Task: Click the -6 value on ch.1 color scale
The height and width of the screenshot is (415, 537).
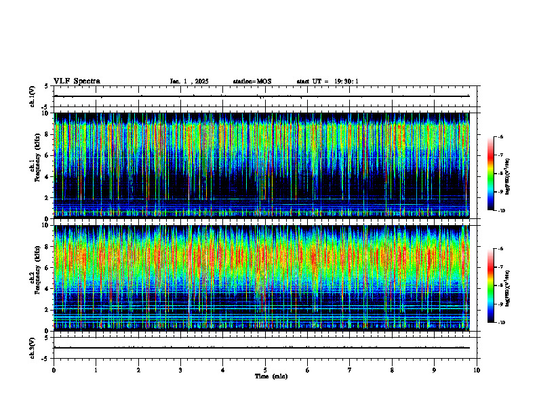Action: coord(500,137)
